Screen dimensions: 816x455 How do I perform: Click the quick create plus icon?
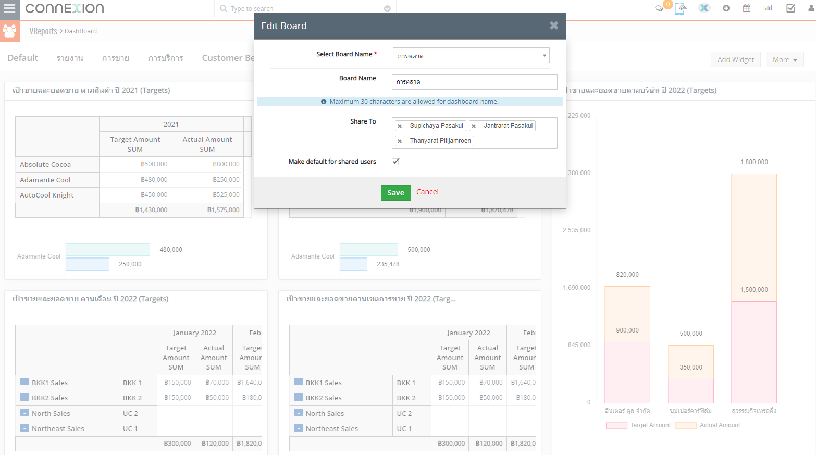coord(726,8)
